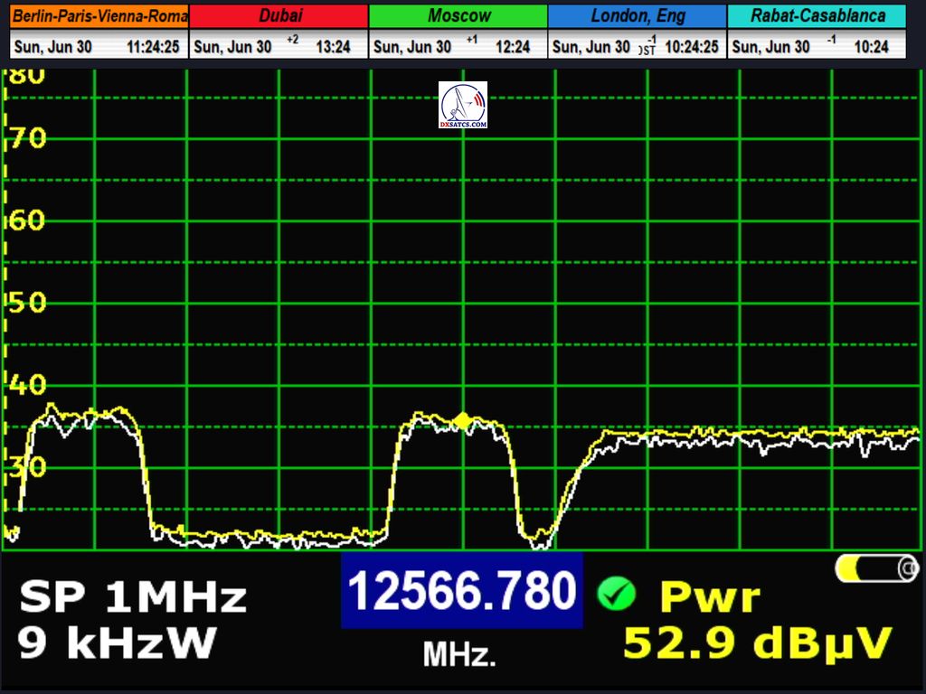
Task: Click the 52.9 dBµV power reading
Action: (757, 643)
